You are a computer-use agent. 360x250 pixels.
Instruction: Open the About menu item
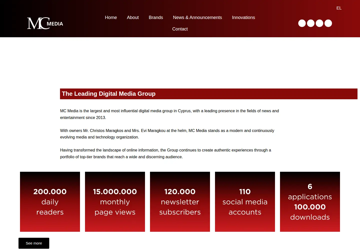133,17
